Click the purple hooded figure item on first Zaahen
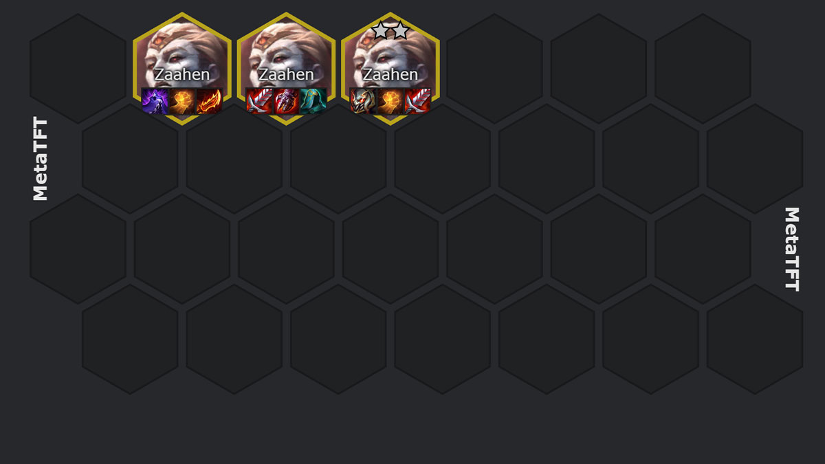Screen dimensions: 825x464 pyautogui.click(x=155, y=101)
